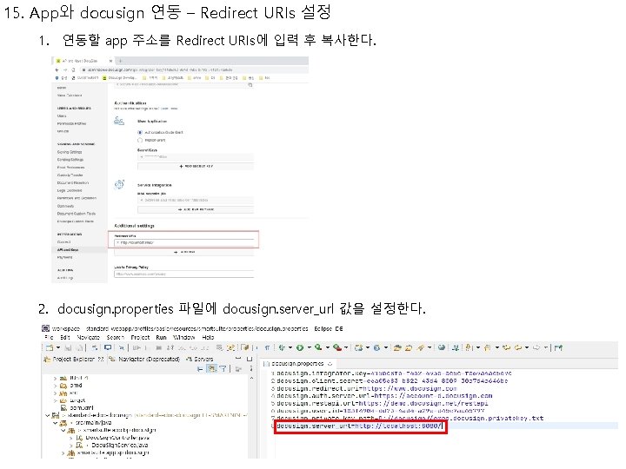Open a new browser tab with plus icon
Image resolution: width=626 pixels, height=469 pixels.
click(120, 61)
